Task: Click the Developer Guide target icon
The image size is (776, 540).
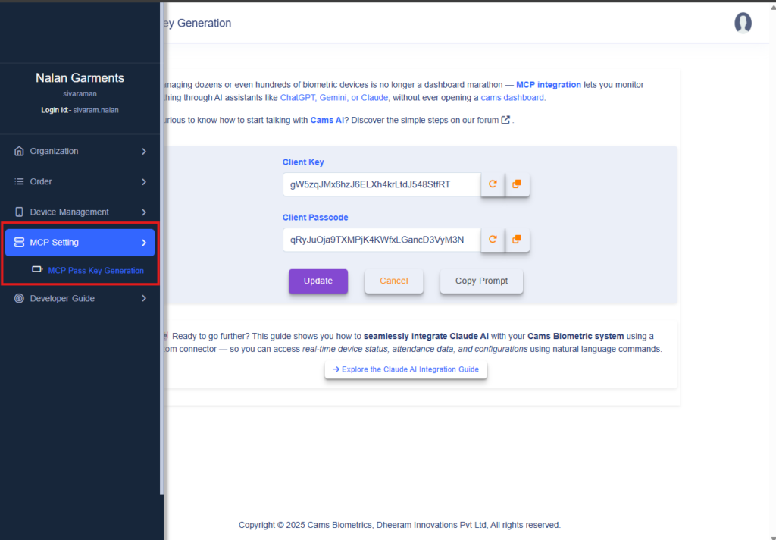Action: pyautogui.click(x=20, y=299)
